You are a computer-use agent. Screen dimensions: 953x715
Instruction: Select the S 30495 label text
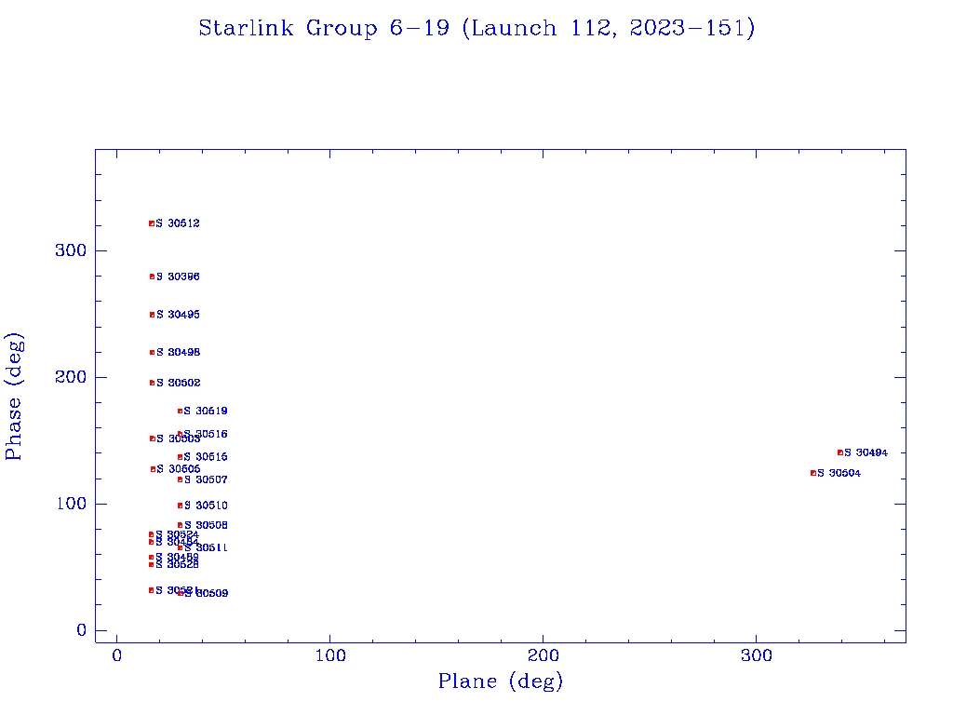pos(178,315)
